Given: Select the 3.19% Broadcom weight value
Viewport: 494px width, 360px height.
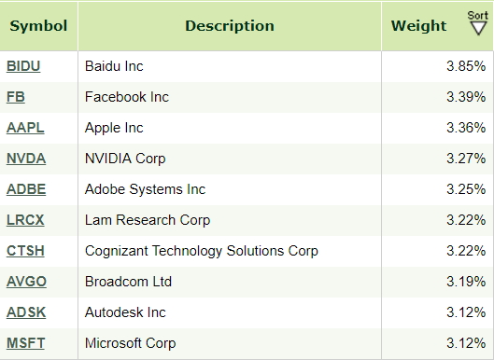Looking at the screenshot, I should (x=466, y=282).
